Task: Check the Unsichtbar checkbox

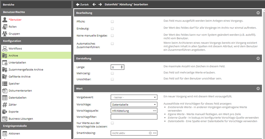Action: (x=112, y=79)
